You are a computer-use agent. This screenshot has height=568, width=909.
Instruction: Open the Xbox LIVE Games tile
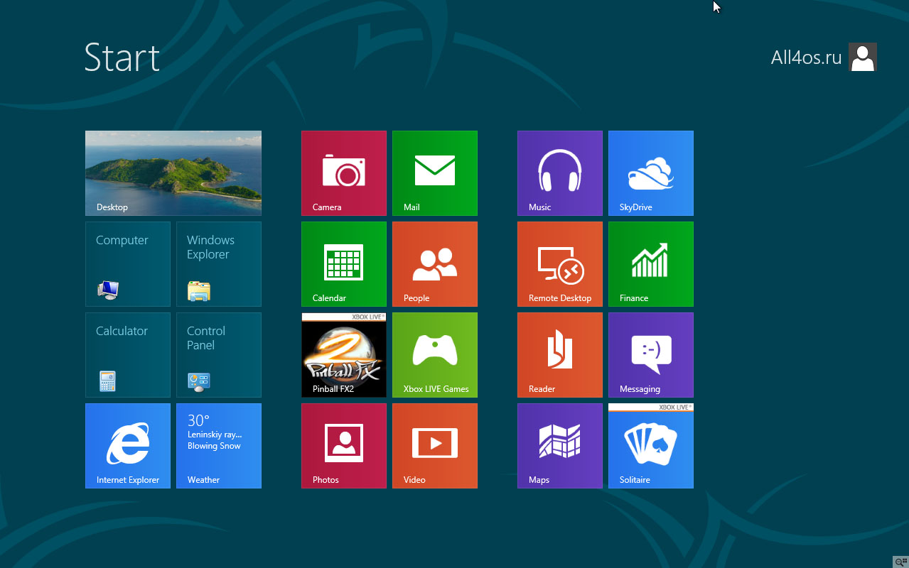click(x=435, y=355)
